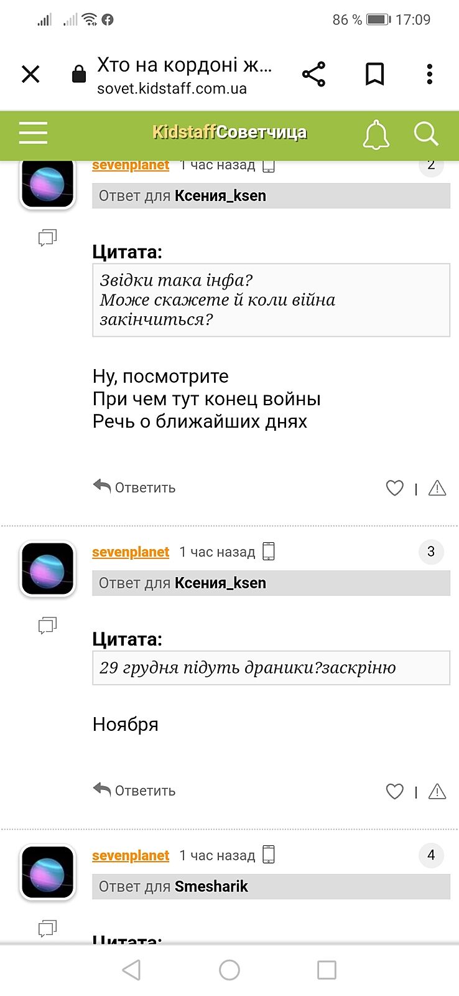Open comment thread icon under first avatar

pyautogui.click(x=47, y=237)
